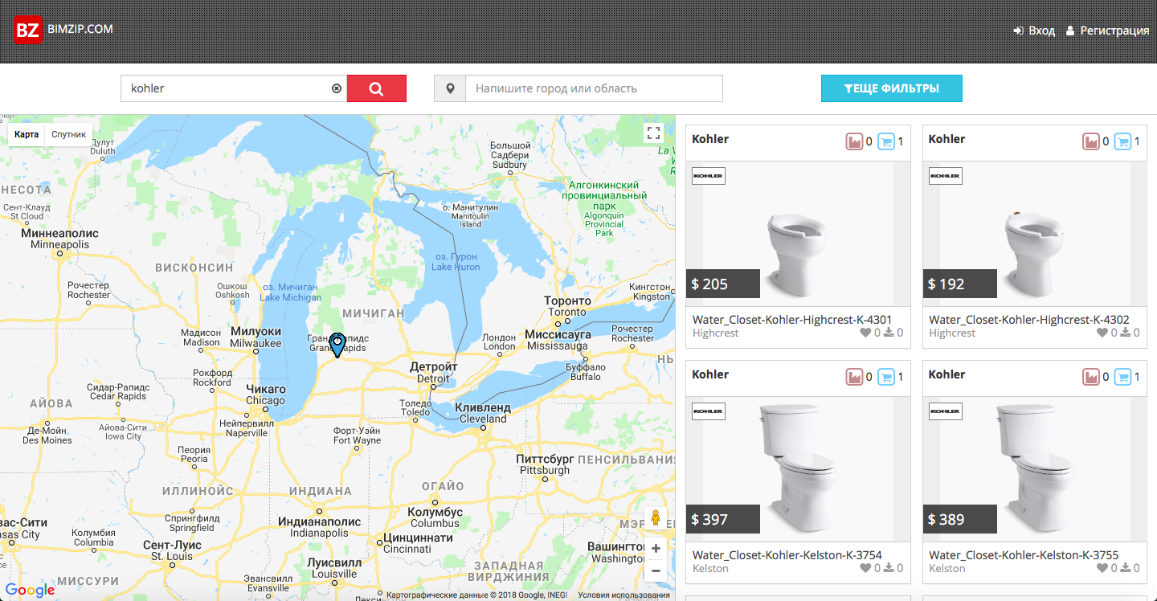This screenshot has width=1157, height=601.
Task: Zoom out on the map
Action: point(656,570)
